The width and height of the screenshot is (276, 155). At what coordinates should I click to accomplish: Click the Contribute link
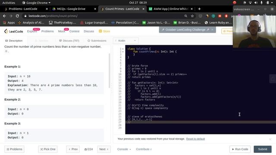144,149
